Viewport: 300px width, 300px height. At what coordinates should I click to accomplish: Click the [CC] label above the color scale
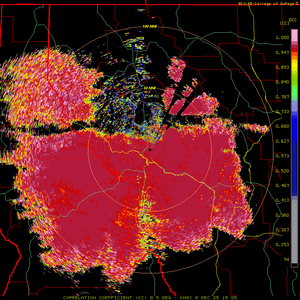[284, 23]
